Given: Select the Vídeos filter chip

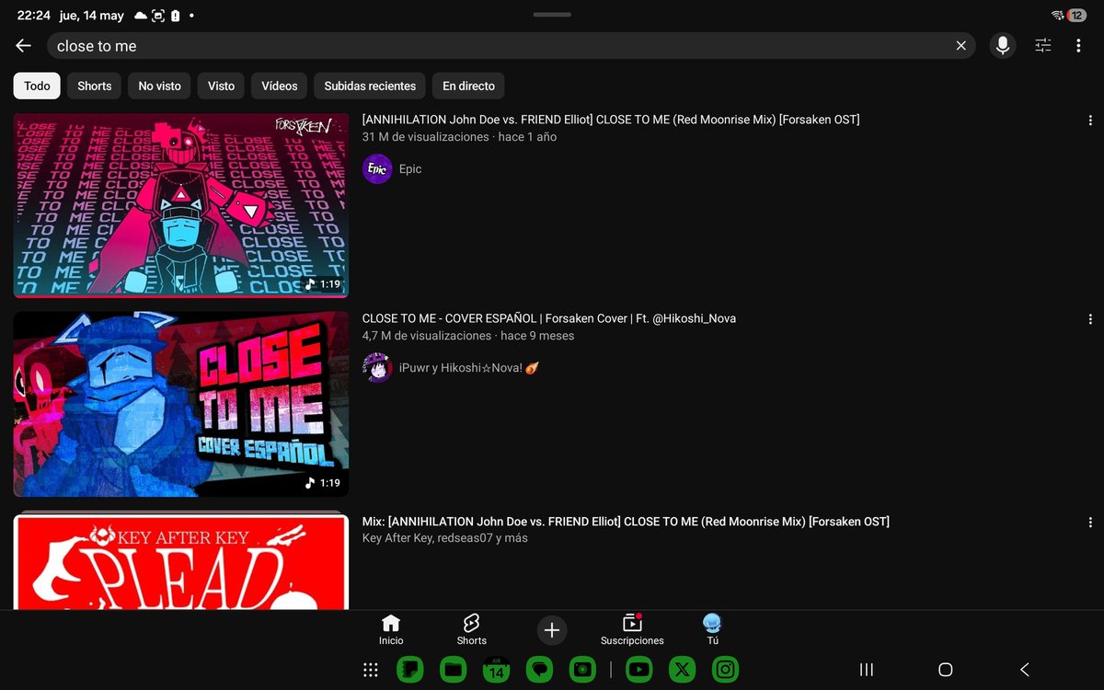Looking at the screenshot, I should point(279,86).
